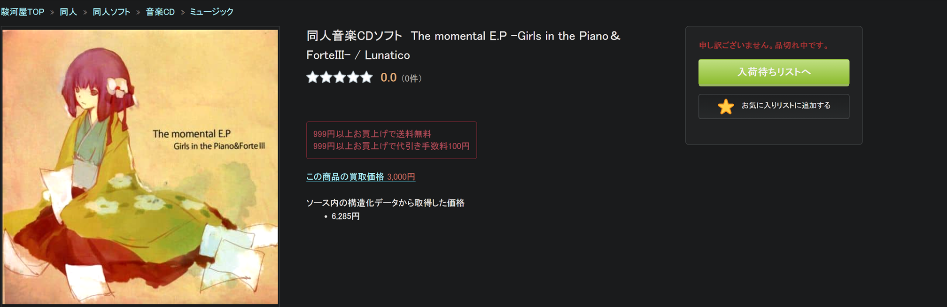
Task: Click the fifth rating star
Action: pyautogui.click(x=367, y=77)
